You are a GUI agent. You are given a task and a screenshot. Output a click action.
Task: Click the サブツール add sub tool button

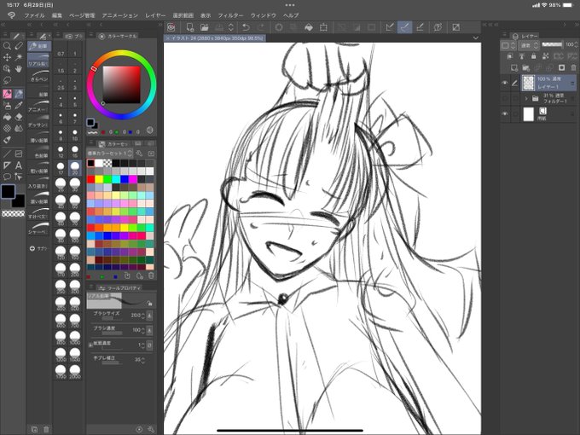pyautogui.click(x=38, y=248)
